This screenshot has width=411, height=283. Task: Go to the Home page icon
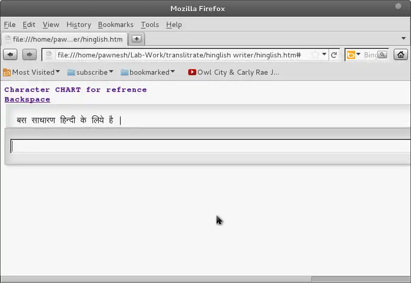(x=400, y=55)
